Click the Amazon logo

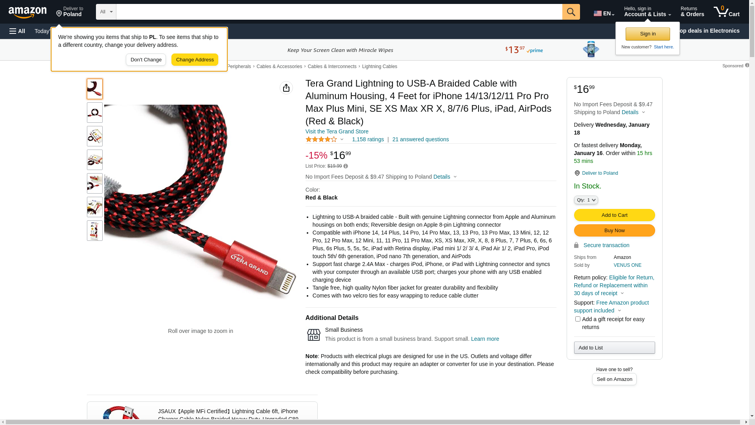tap(28, 12)
